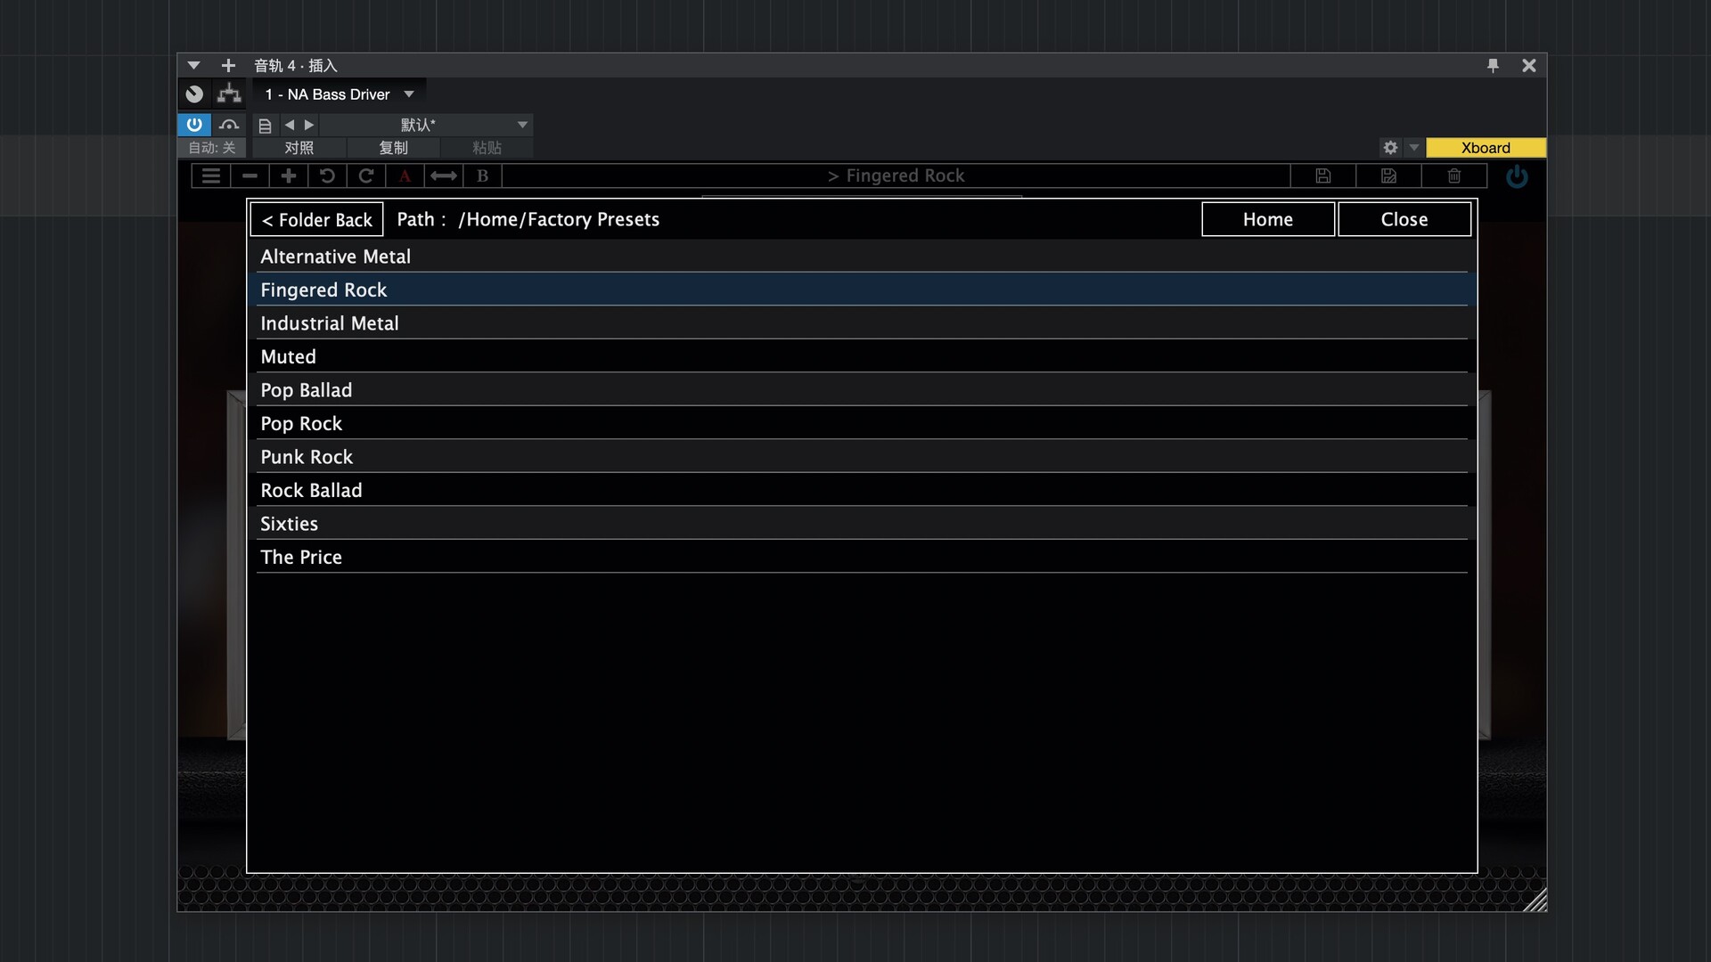Viewport: 1711px width, 962px height.
Task: Open the routing view icon
Action: pos(229,94)
